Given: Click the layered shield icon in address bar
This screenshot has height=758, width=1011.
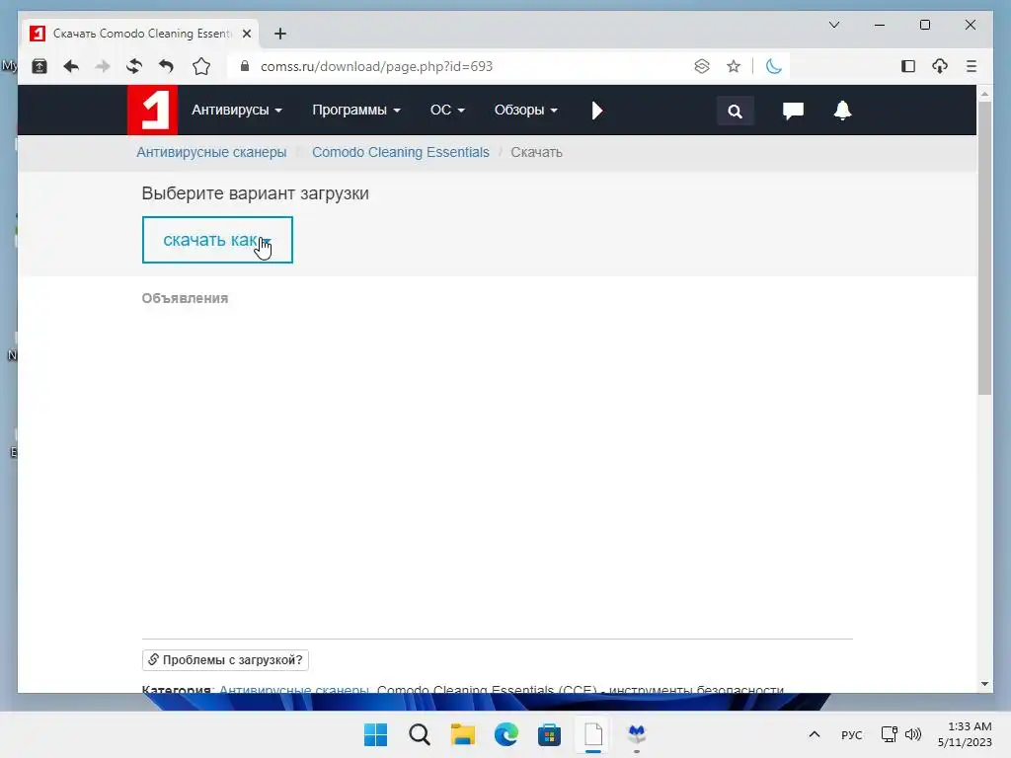Looking at the screenshot, I should coord(702,66).
